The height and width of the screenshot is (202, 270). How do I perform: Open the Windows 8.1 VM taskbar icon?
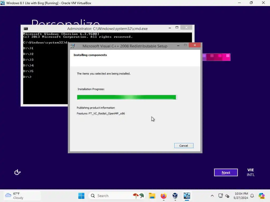187,196
